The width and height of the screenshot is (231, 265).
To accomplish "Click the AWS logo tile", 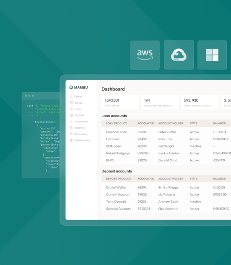I will point(145,55).
